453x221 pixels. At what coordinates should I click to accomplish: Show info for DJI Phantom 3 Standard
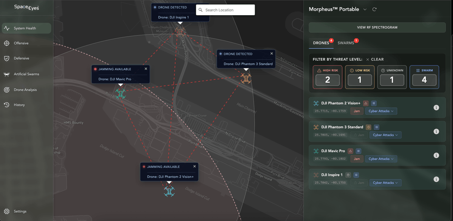(436, 131)
